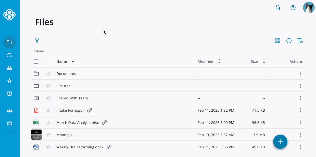Open actions menu for Documents
The height and width of the screenshot is (157, 316).
pyautogui.click(x=300, y=74)
